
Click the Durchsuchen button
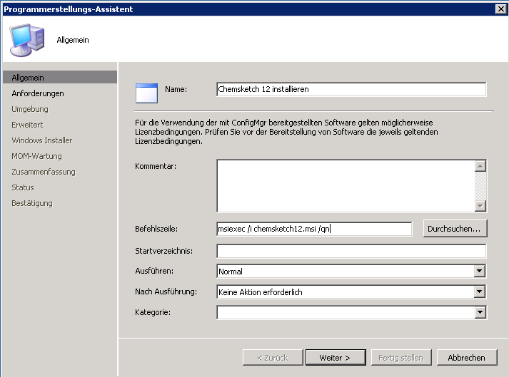point(455,229)
